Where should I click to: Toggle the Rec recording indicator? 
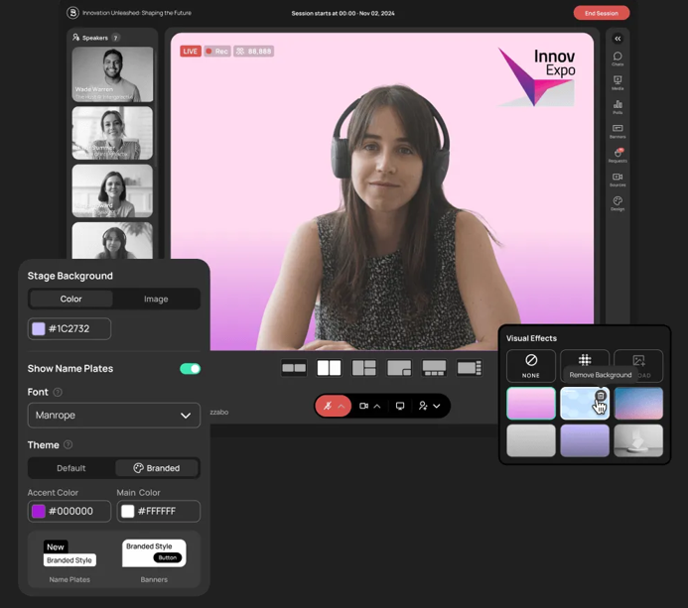[217, 52]
